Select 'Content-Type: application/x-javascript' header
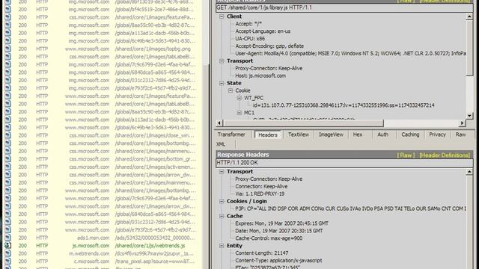 click(278, 261)
